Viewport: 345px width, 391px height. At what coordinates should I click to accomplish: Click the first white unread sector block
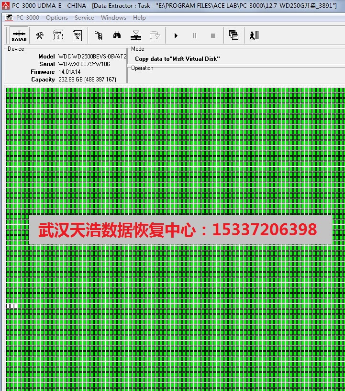coord(8,306)
